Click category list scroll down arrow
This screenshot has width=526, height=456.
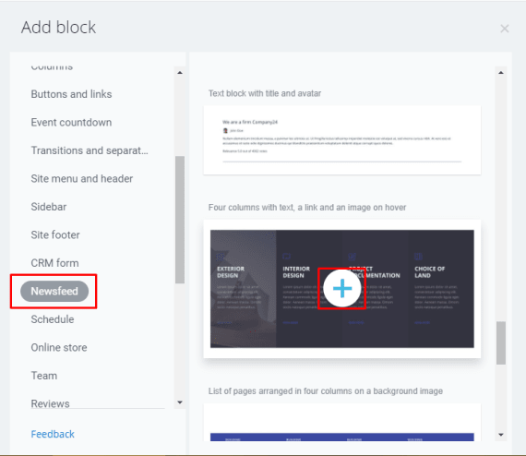[x=180, y=402]
